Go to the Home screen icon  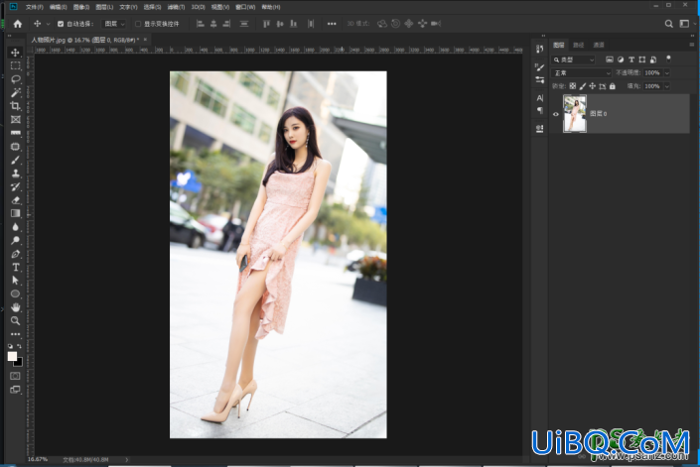point(18,24)
